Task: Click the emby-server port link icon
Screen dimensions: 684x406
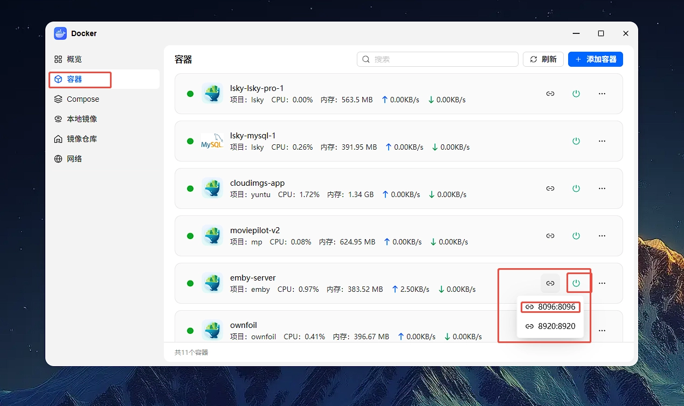Action: [x=550, y=283]
